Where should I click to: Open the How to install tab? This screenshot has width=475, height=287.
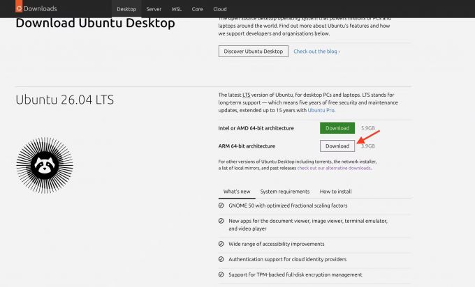pos(336,192)
